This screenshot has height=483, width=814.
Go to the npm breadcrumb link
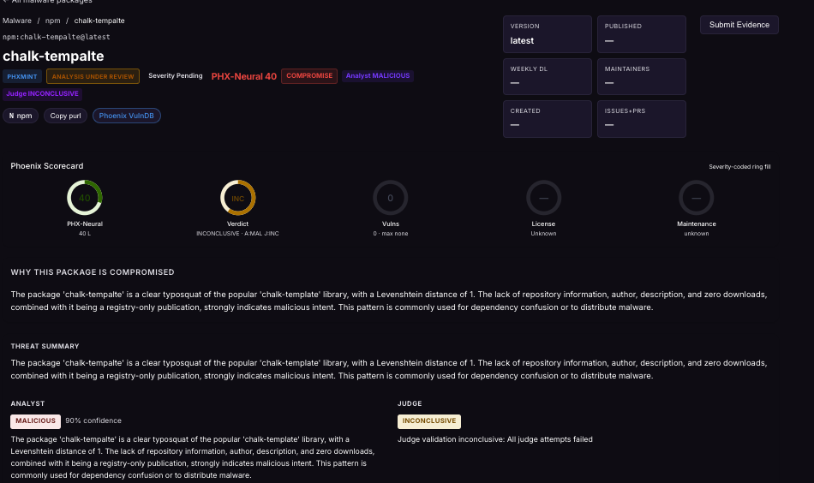click(52, 21)
